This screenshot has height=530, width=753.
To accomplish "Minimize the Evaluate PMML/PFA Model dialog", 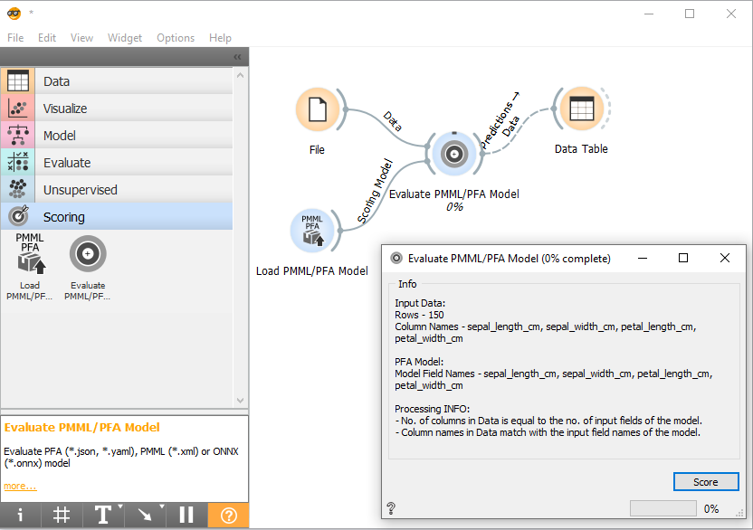I will [x=643, y=258].
